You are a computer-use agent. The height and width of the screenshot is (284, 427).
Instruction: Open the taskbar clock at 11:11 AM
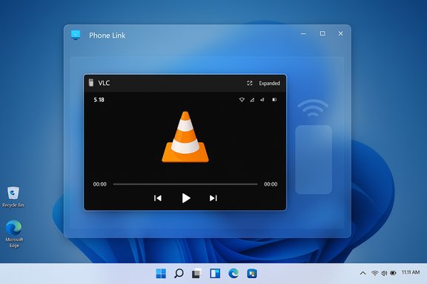coord(411,272)
